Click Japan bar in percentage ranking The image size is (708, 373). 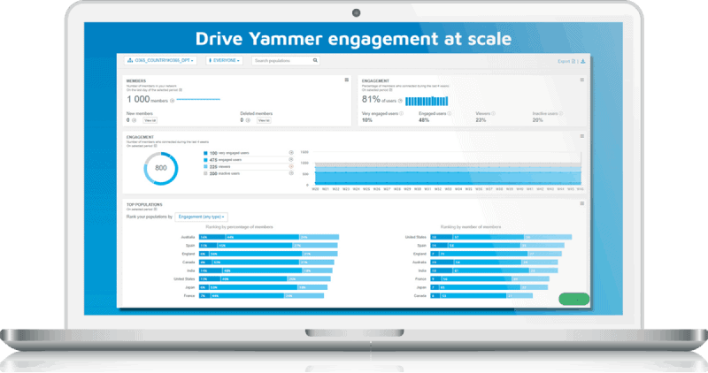pos(263,287)
